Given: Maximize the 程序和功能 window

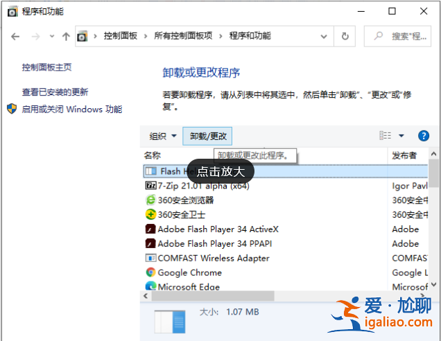Looking at the screenshot, I should 392,11.
